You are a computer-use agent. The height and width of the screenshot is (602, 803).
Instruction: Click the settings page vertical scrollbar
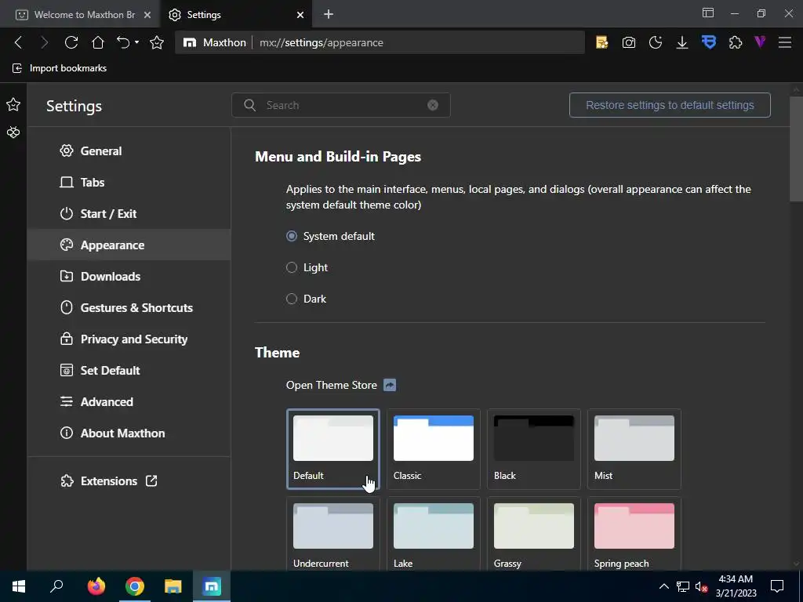[796, 149]
